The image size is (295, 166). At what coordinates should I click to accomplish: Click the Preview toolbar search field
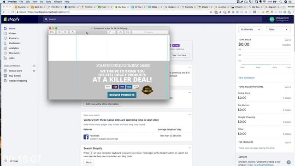150,32
